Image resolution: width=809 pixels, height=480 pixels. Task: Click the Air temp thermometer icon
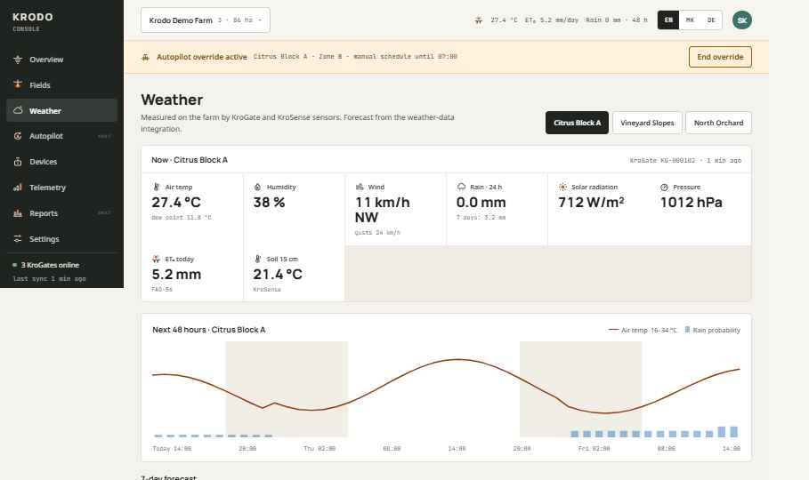156,188
